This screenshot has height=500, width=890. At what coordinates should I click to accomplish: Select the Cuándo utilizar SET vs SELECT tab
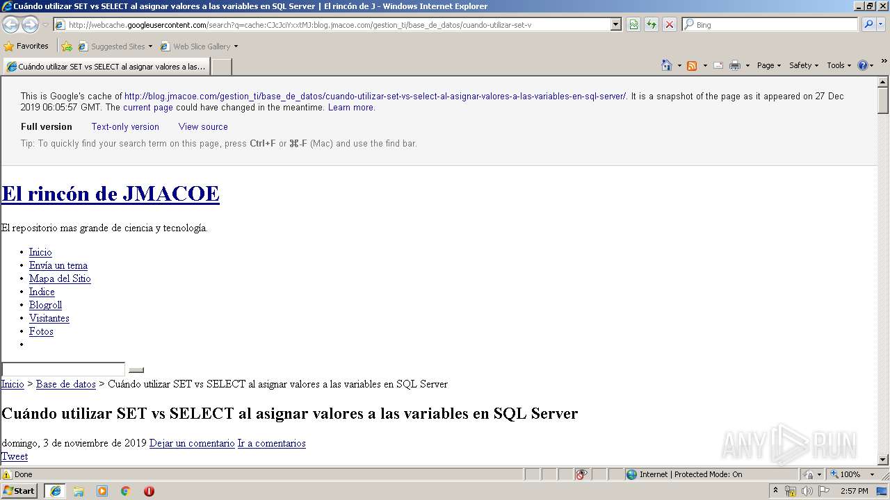click(106, 67)
